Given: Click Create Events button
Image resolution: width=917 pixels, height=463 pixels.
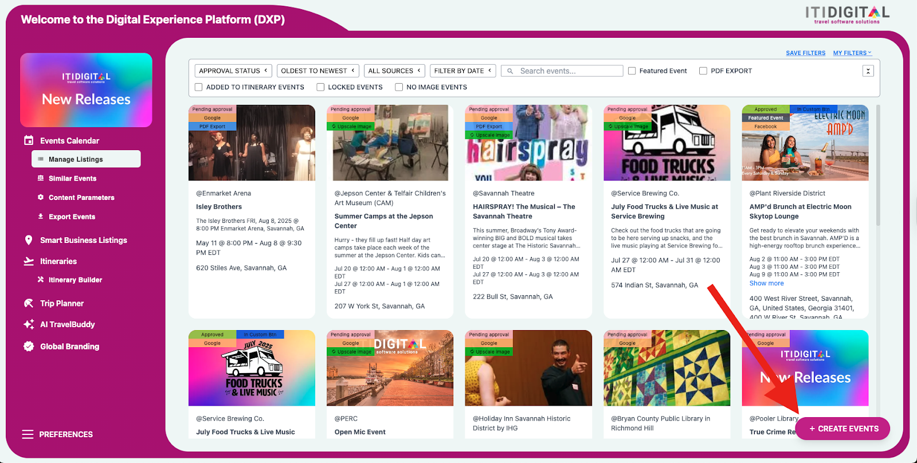Looking at the screenshot, I should (842, 429).
